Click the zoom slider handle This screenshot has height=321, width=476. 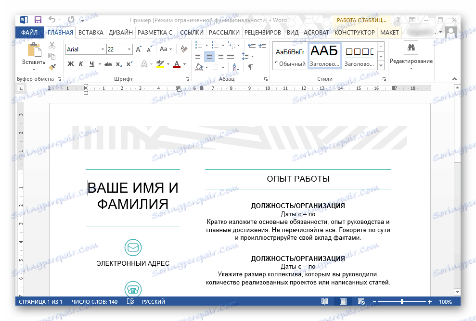point(402,302)
